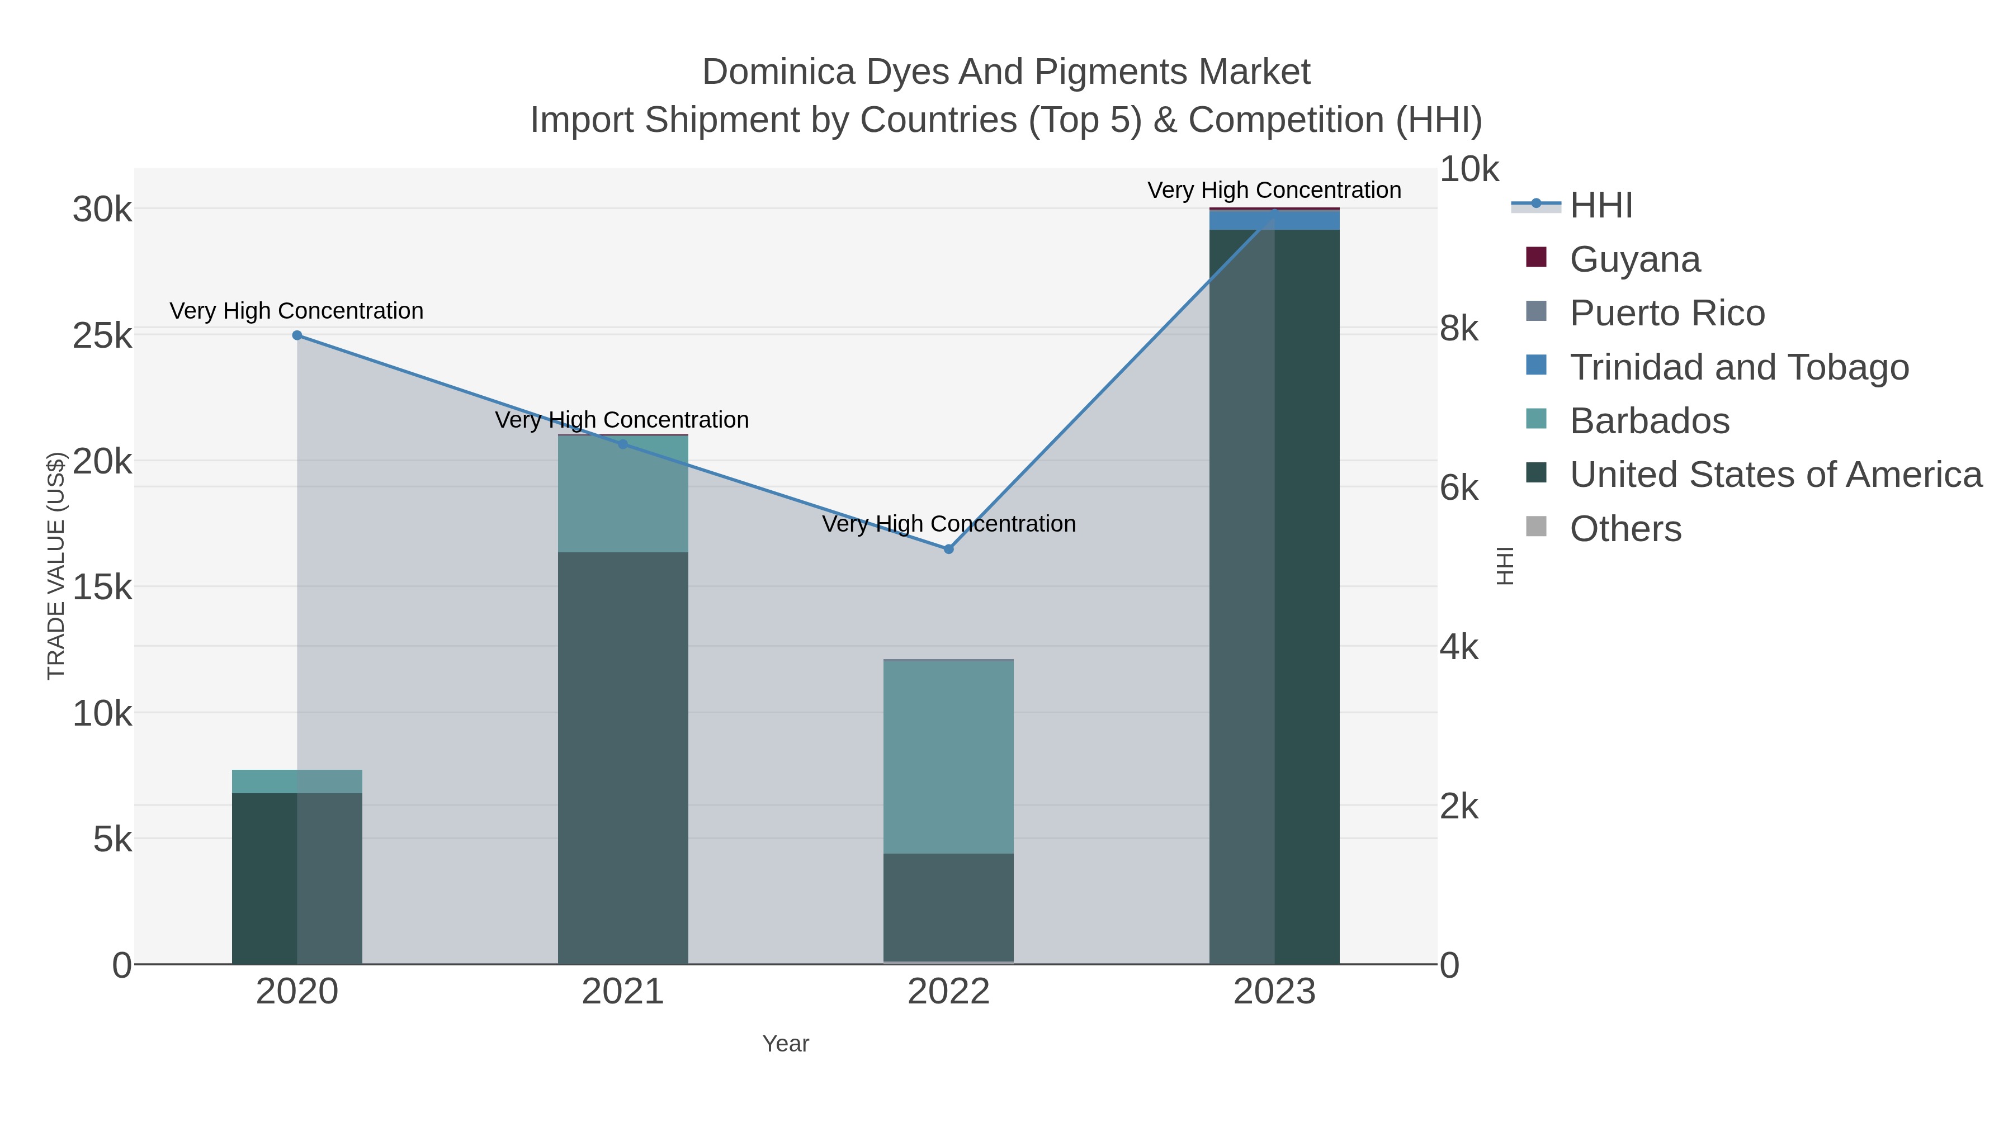
Task: Toggle the Others legend entry
Action: [1604, 529]
